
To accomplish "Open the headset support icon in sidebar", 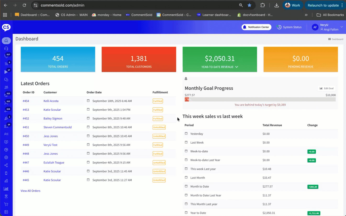I will (6, 48).
